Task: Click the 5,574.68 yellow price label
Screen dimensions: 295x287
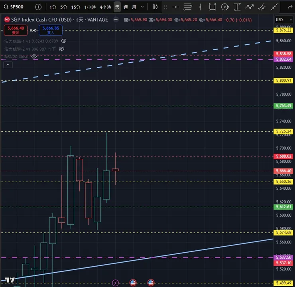Action: [283, 232]
